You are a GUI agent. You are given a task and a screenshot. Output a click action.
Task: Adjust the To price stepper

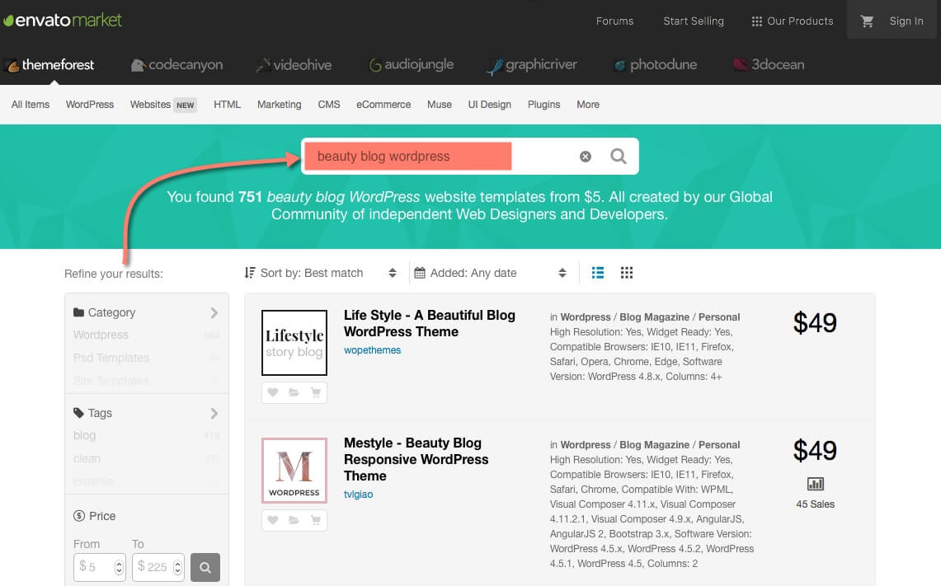(x=177, y=567)
